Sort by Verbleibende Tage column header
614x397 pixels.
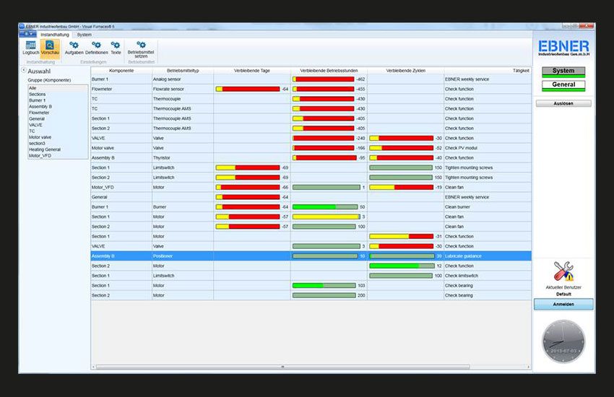click(252, 71)
